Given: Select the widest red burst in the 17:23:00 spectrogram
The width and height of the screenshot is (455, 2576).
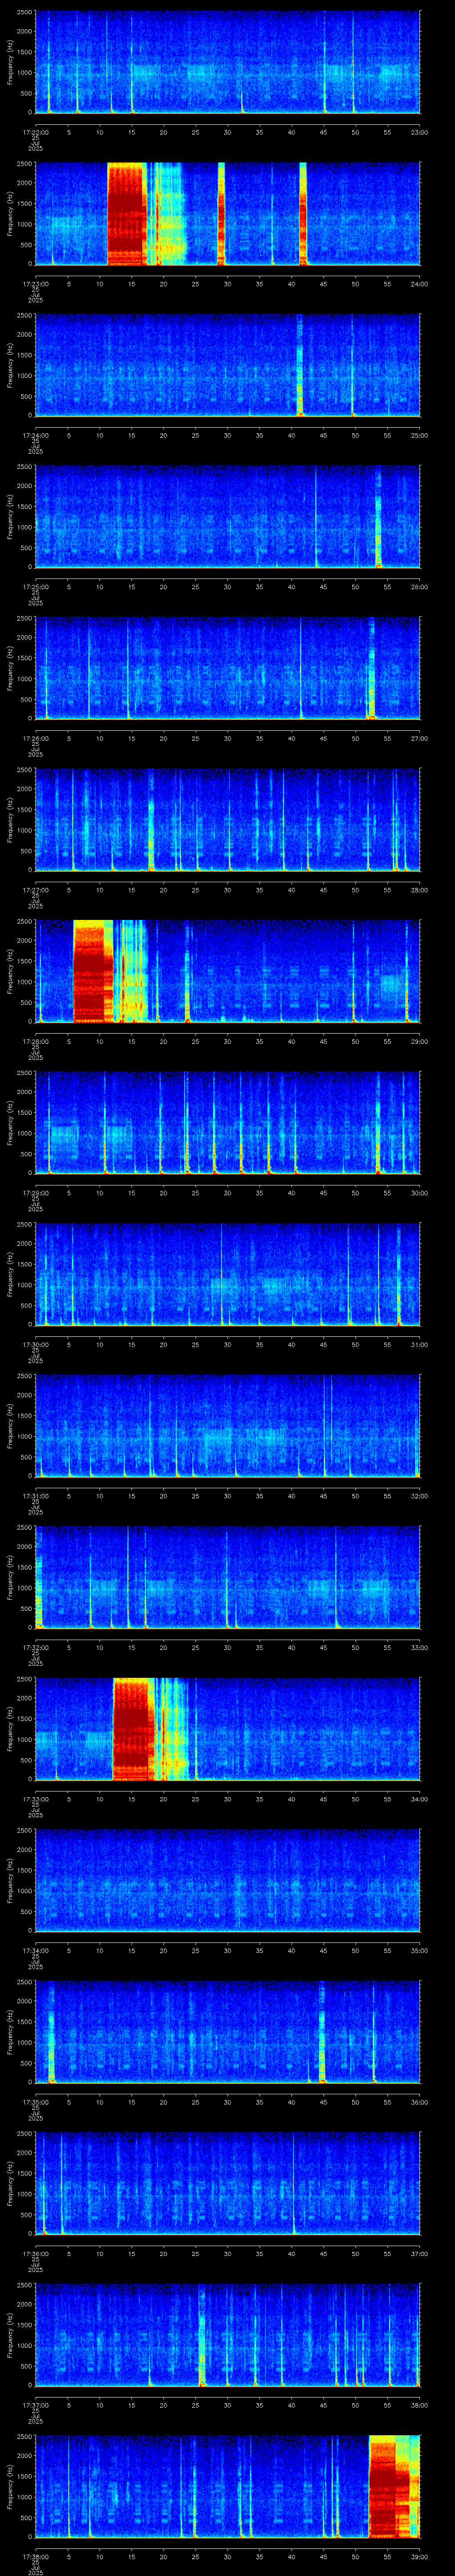Looking at the screenshot, I should click(x=127, y=214).
